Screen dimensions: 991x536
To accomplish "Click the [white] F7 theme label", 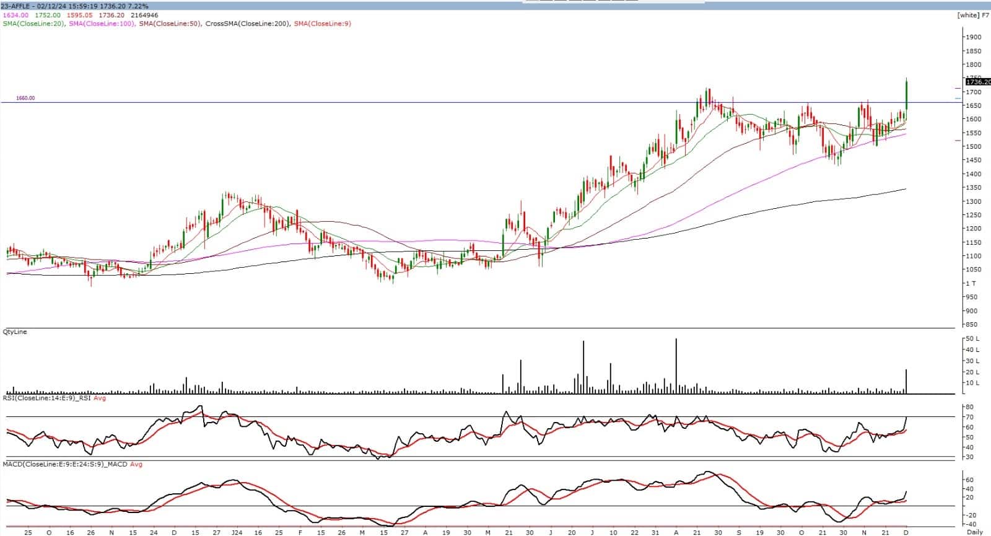I will [x=972, y=15].
